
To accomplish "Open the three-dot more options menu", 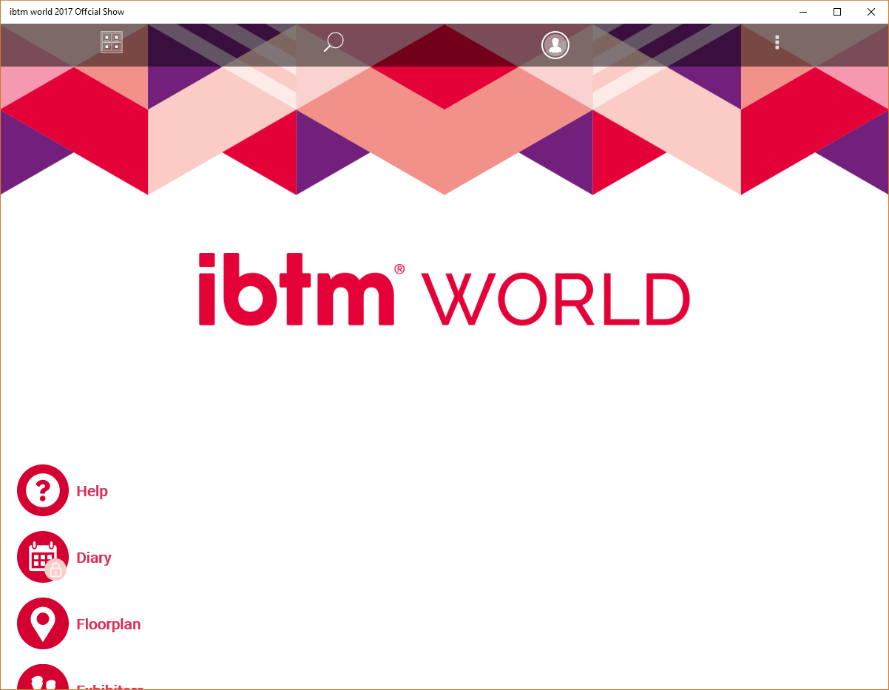I will [777, 42].
